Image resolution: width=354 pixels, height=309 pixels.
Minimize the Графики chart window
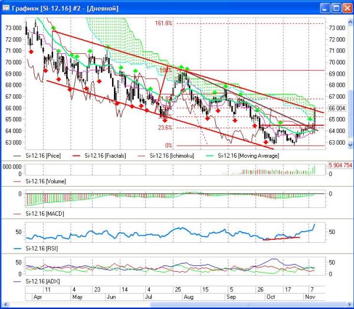(325, 8)
